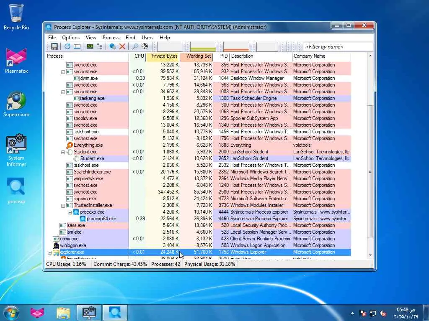Click Process Explorer taskbar button
The image size is (429, 321).
point(115,313)
